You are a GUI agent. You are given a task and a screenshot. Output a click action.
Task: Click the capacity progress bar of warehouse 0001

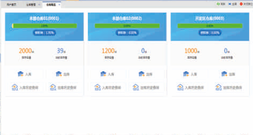pos(45,26)
